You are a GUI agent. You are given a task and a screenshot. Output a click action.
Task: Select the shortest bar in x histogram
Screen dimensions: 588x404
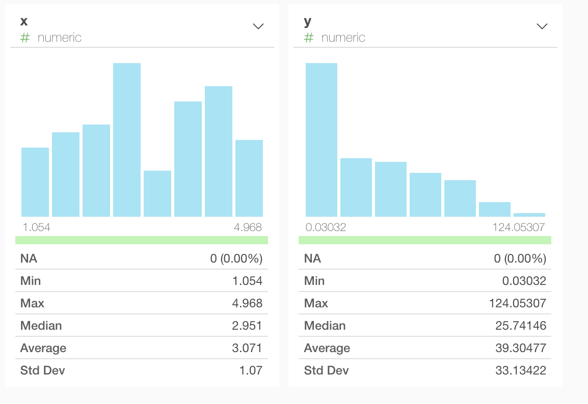click(x=157, y=194)
